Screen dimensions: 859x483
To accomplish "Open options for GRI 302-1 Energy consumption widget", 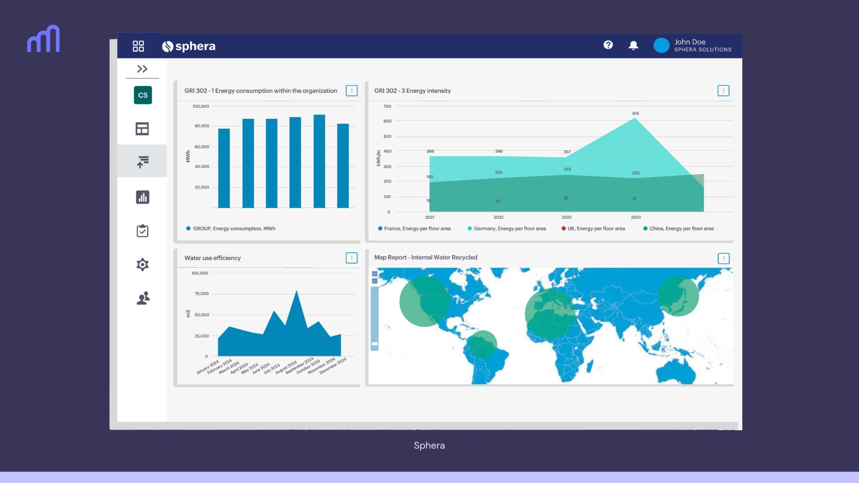I will 352,90.
